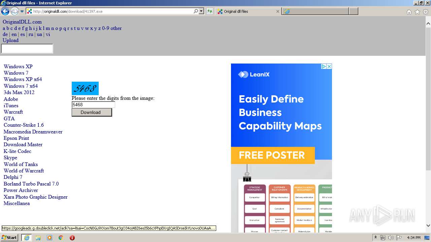
Task: Open the Warcraft category link
Action: point(13,112)
